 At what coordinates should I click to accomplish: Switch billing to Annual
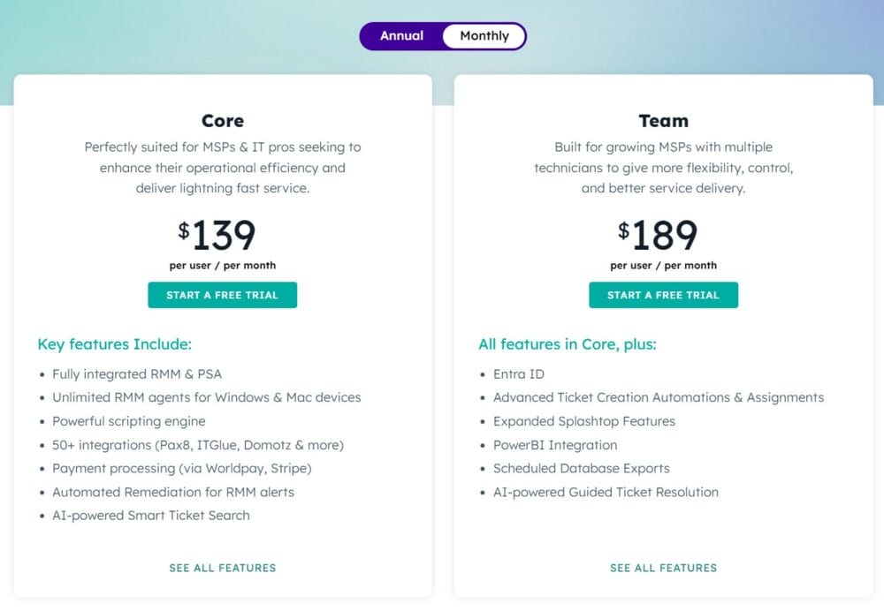(x=401, y=36)
